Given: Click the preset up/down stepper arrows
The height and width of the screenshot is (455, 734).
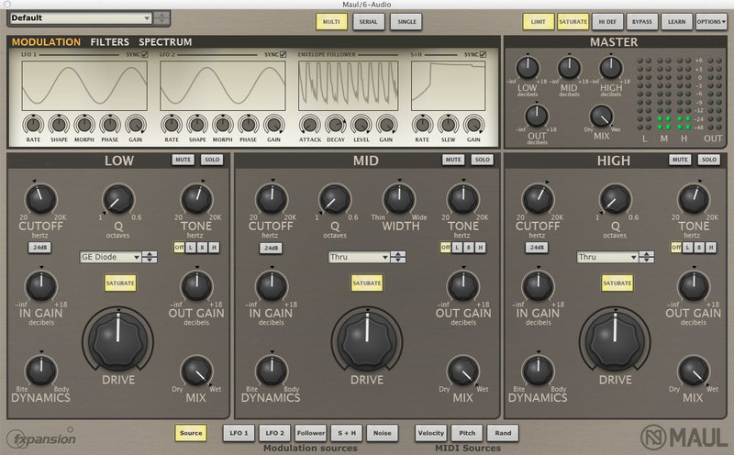Looking at the screenshot, I should [x=161, y=18].
